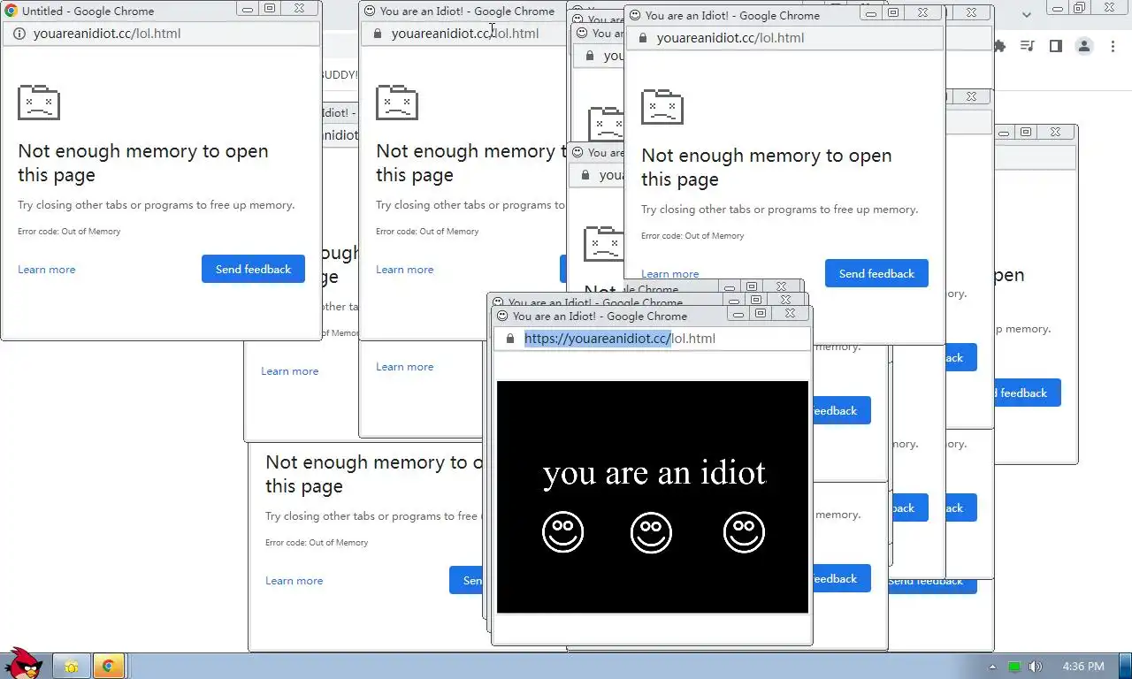Viewport: 1132px width, 679px height.
Task: Click 'you are an idiot' text on black page
Action: coord(654,473)
